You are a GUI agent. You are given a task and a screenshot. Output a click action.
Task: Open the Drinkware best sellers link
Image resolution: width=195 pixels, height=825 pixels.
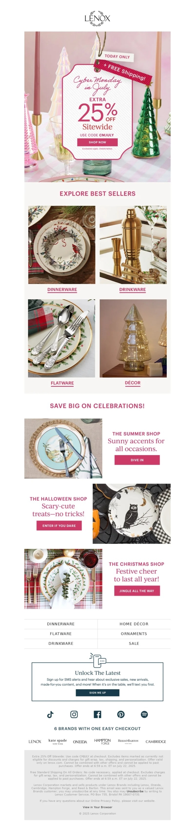pos(133,289)
